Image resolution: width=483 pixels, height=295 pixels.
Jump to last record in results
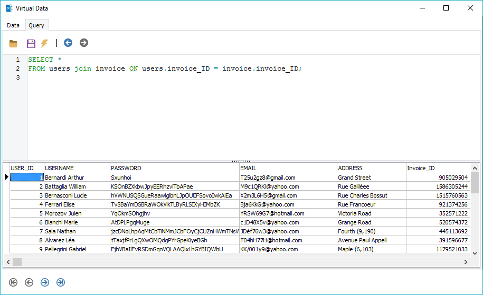(61, 282)
